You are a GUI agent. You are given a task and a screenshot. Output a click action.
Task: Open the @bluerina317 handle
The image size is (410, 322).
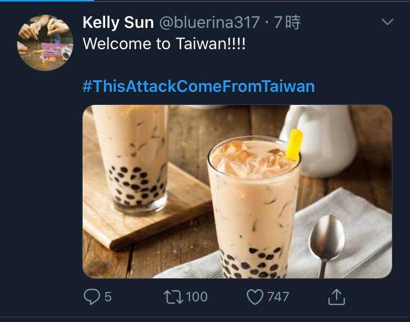[210, 22]
